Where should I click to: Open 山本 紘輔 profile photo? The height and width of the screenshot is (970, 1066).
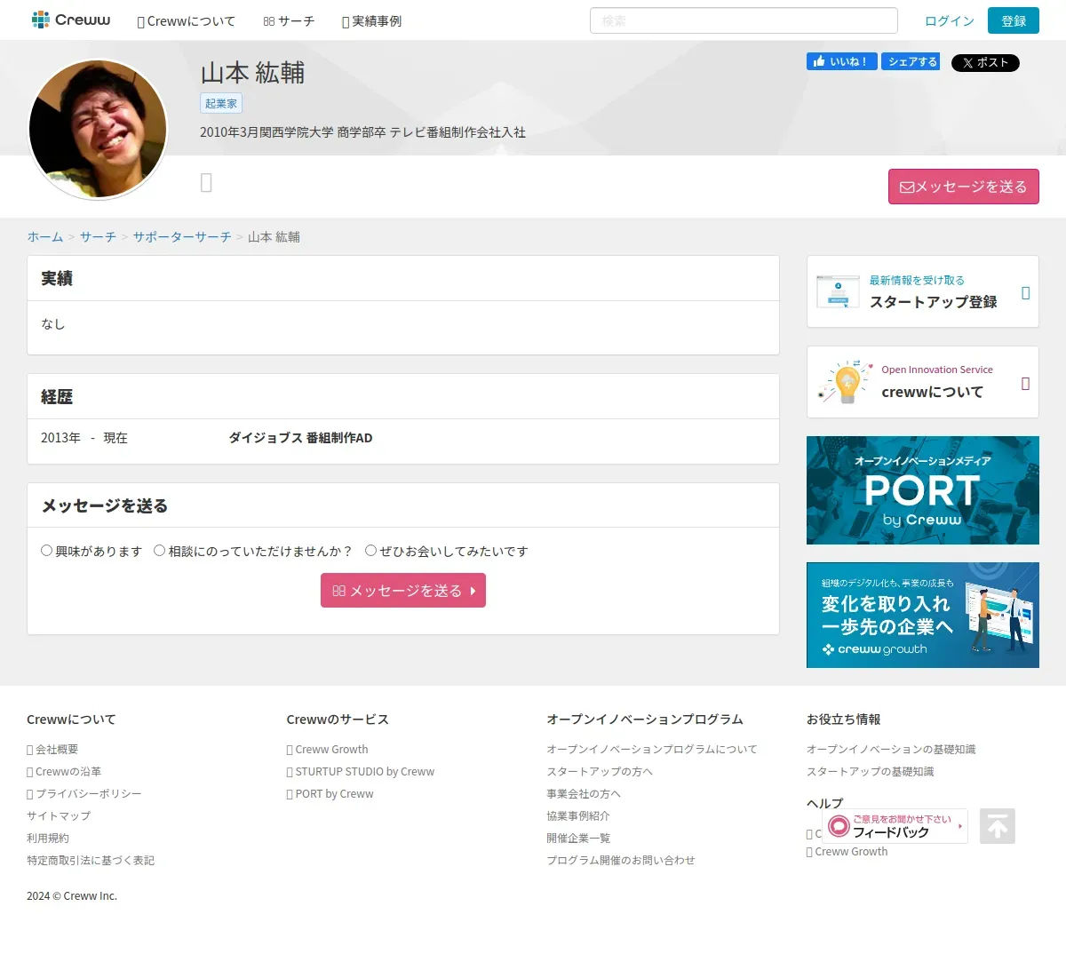click(x=98, y=129)
